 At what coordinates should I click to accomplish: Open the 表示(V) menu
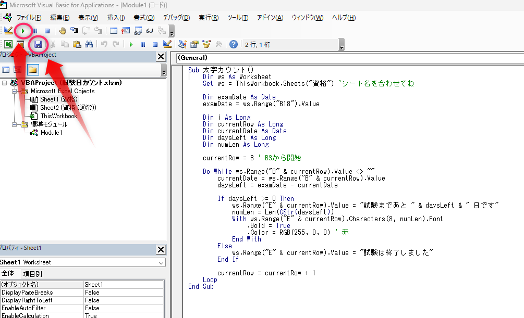pyautogui.click(x=88, y=18)
